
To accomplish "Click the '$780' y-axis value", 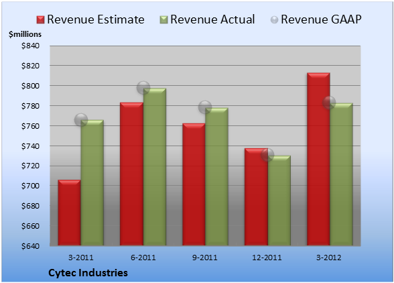I will (x=30, y=106).
